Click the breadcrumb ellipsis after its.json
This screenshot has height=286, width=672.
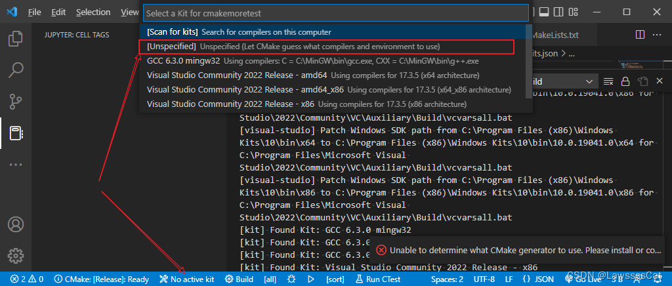(x=571, y=54)
